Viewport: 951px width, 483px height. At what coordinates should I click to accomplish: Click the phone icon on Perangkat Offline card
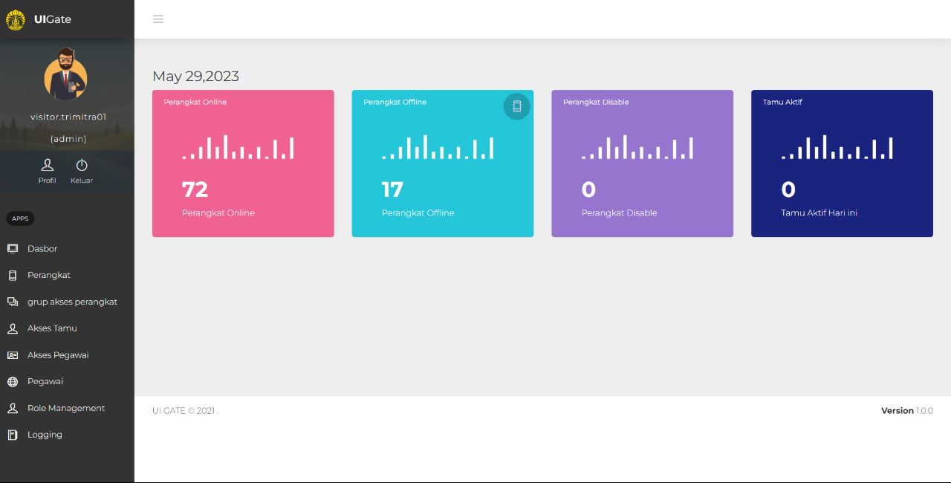click(517, 106)
